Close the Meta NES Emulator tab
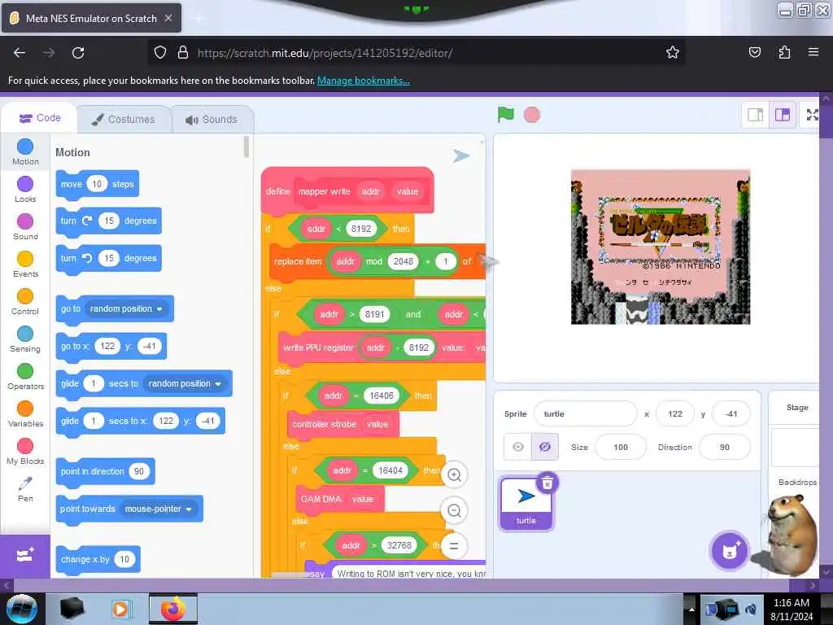The image size is (833, 625). point(168,18)
